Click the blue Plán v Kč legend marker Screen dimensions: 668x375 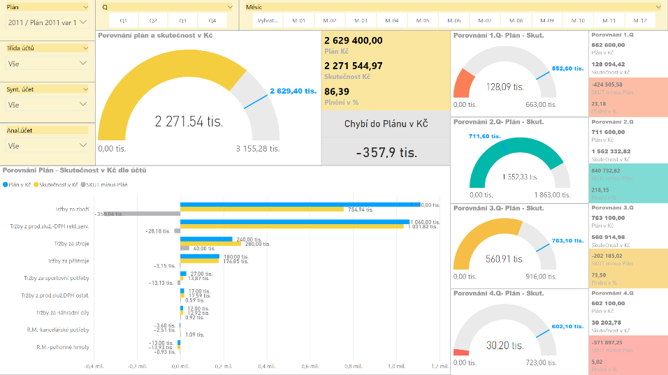(6, 185)
